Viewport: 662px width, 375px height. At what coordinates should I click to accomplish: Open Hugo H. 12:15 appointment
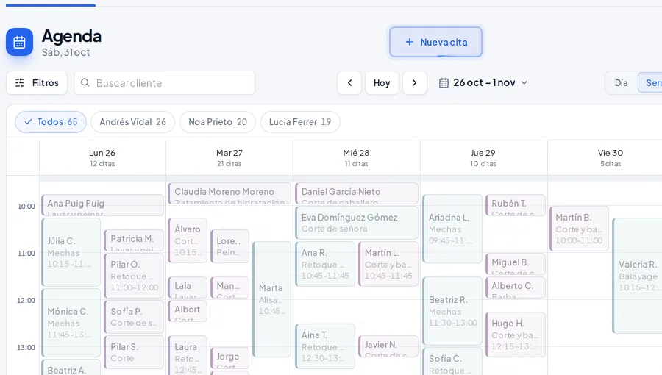coord(516,335)
